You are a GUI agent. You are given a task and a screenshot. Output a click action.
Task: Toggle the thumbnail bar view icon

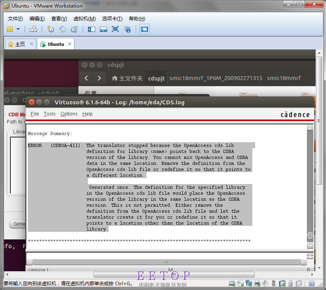point(103,29)
